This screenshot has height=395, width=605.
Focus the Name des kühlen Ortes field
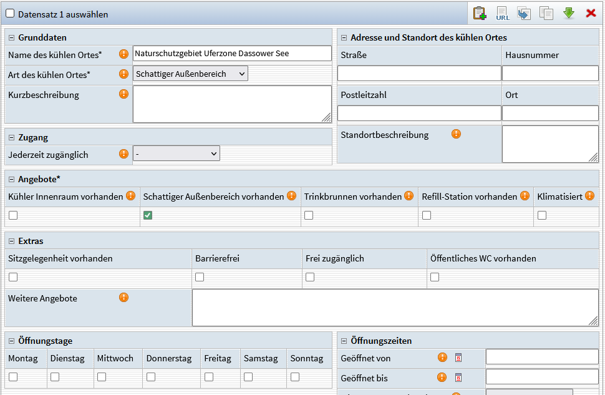[x=232, y=53]
